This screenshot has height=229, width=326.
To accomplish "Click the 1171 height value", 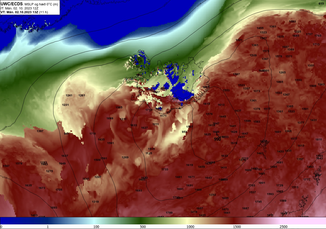I will pyautogui.click(x=163, y=116).
